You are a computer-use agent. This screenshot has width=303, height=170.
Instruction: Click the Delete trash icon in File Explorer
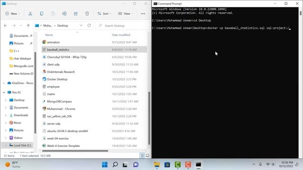[87, 14]
